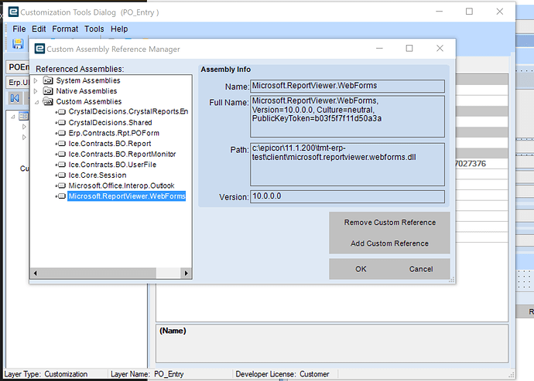Click the System Assemblies folder icon
Viewport: 534px width, 381px height.
48,80
